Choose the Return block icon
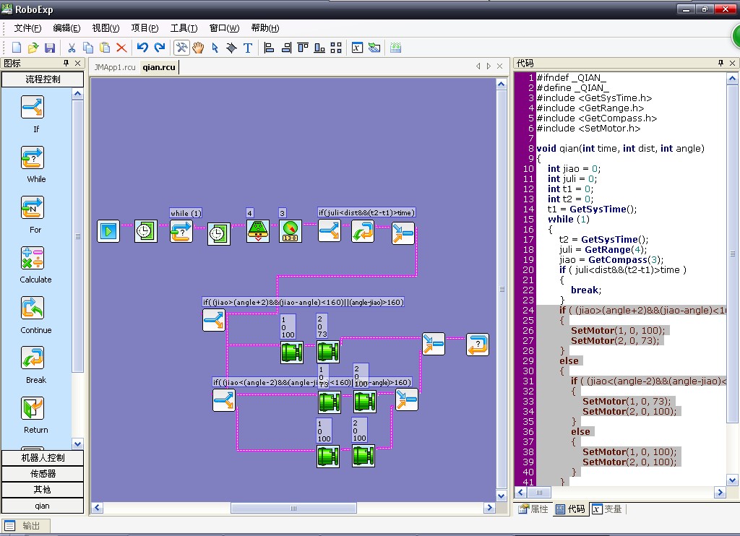The width and height of the screenshot is (740, 536). (x=33, y=408)
